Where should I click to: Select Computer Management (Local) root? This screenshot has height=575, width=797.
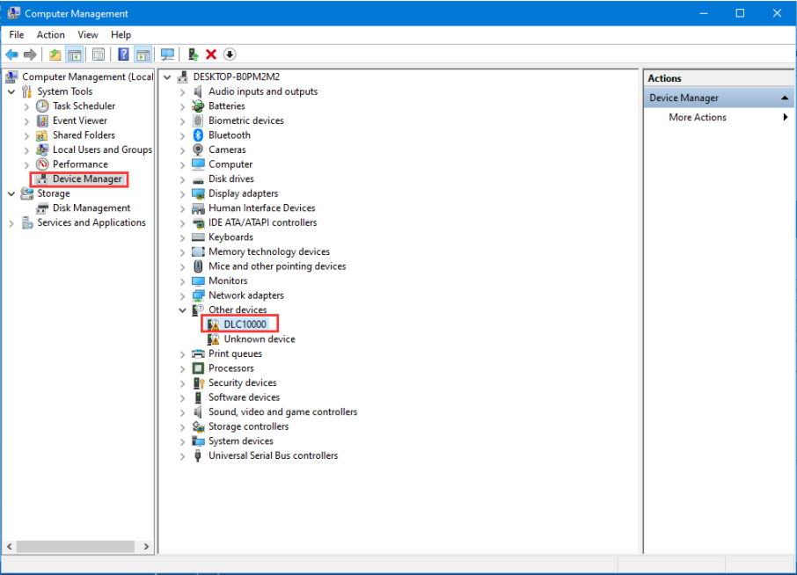tap(87, 76)
